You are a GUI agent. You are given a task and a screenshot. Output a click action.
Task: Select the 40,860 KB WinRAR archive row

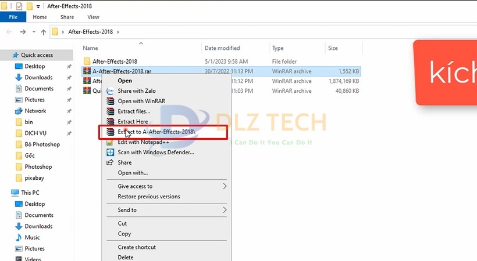click(x=222, y=90)
